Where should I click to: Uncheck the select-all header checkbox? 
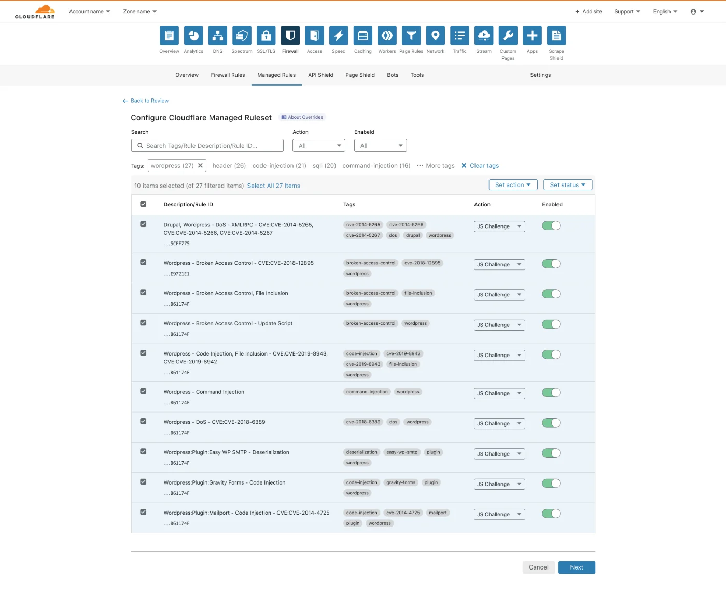(x=143, y=204)
